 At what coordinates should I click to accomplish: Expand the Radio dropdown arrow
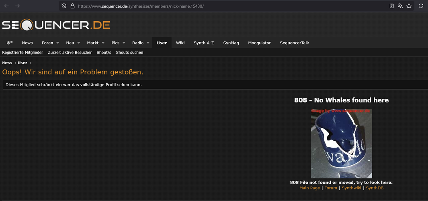click(148, 43)
